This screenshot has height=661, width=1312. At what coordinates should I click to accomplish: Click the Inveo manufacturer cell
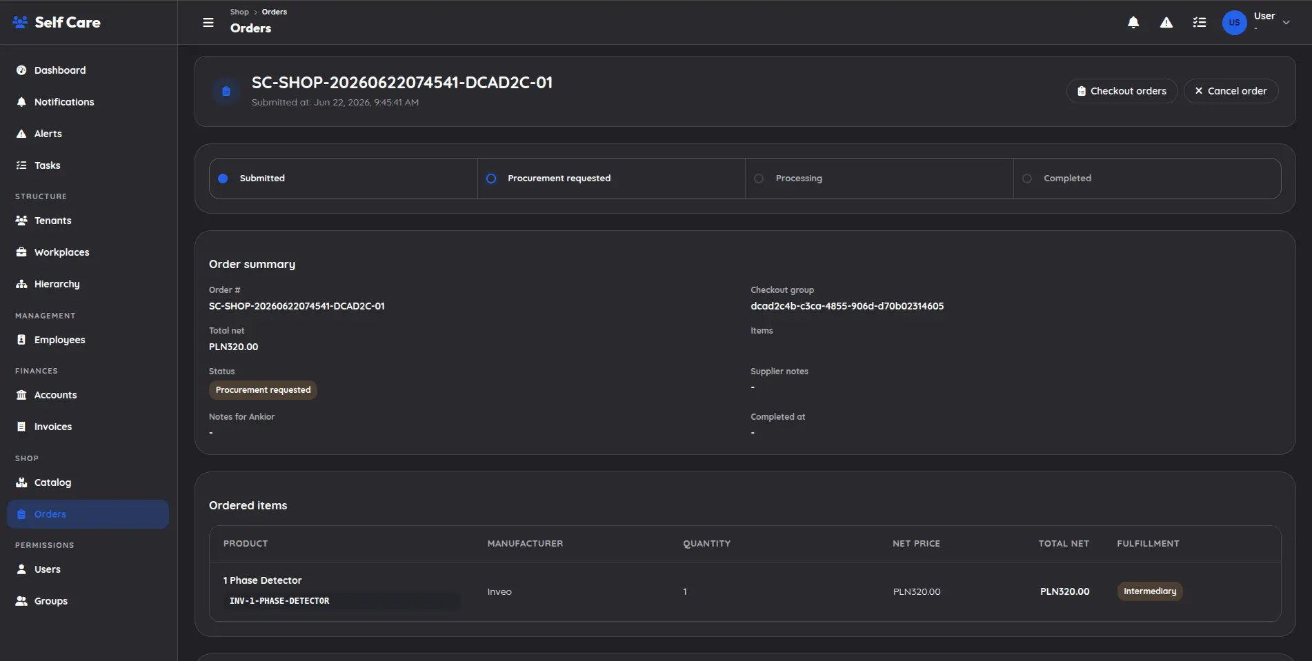tap(499, 591)
